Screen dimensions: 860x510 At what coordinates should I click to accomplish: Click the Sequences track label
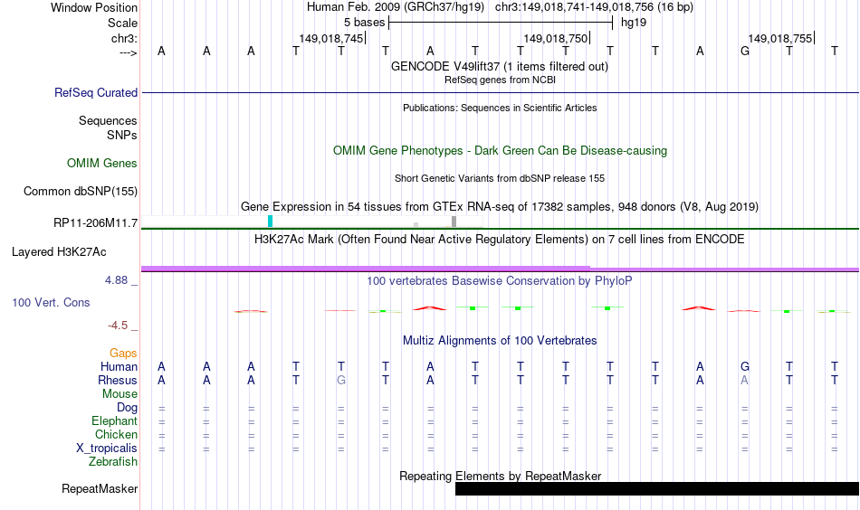(x=108, y=120)
